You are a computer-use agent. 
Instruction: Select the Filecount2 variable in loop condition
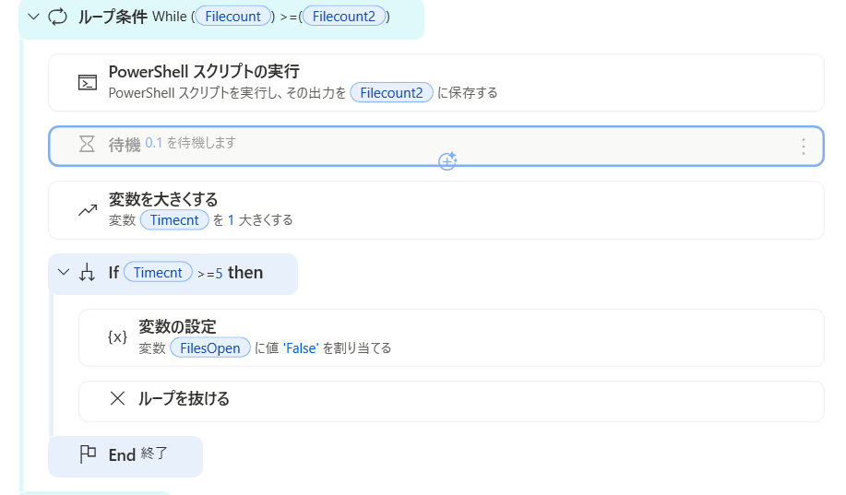click(343, 17)
